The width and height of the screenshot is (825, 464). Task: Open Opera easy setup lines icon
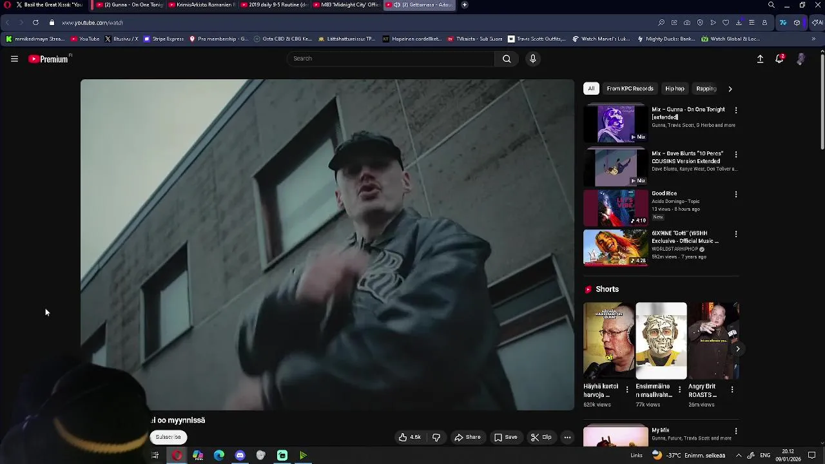click(752, 23)
